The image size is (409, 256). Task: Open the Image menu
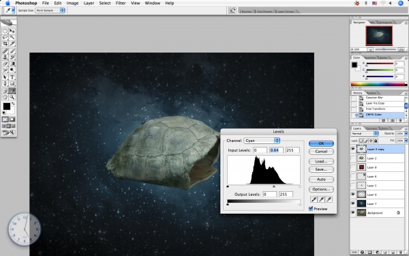point(72,3)
